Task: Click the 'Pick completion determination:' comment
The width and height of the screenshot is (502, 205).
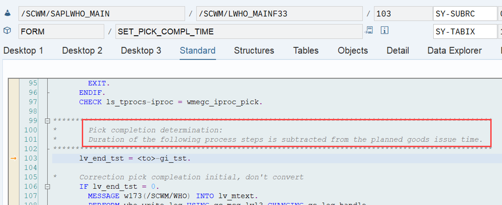Action: coord(155,130)
